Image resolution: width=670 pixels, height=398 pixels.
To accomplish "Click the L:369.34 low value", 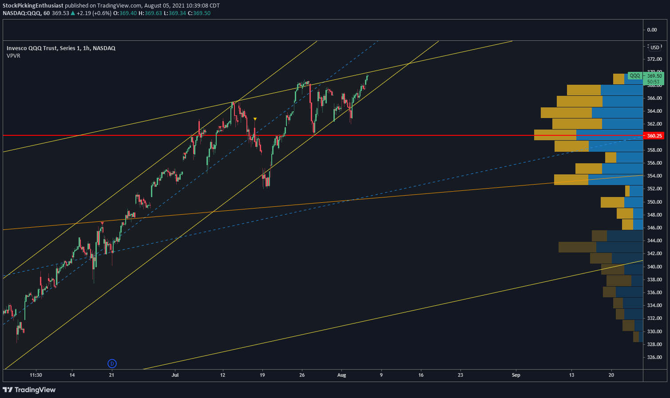I will 174,13.
